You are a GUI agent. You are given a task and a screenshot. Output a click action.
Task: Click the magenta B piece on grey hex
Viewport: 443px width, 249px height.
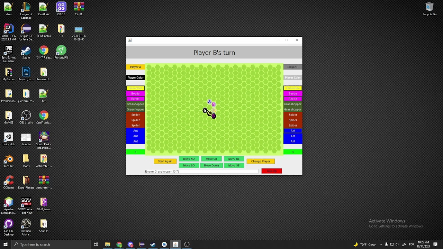(x=213, y=104)
